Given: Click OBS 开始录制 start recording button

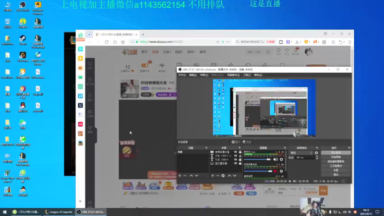Looking at the screenshot, I should (336, 157).
